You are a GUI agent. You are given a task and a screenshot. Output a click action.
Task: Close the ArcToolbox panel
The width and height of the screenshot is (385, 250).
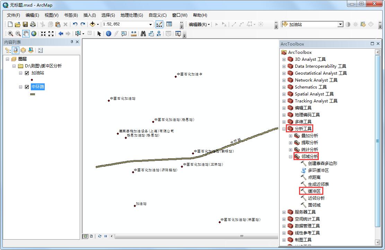[378, 43]
